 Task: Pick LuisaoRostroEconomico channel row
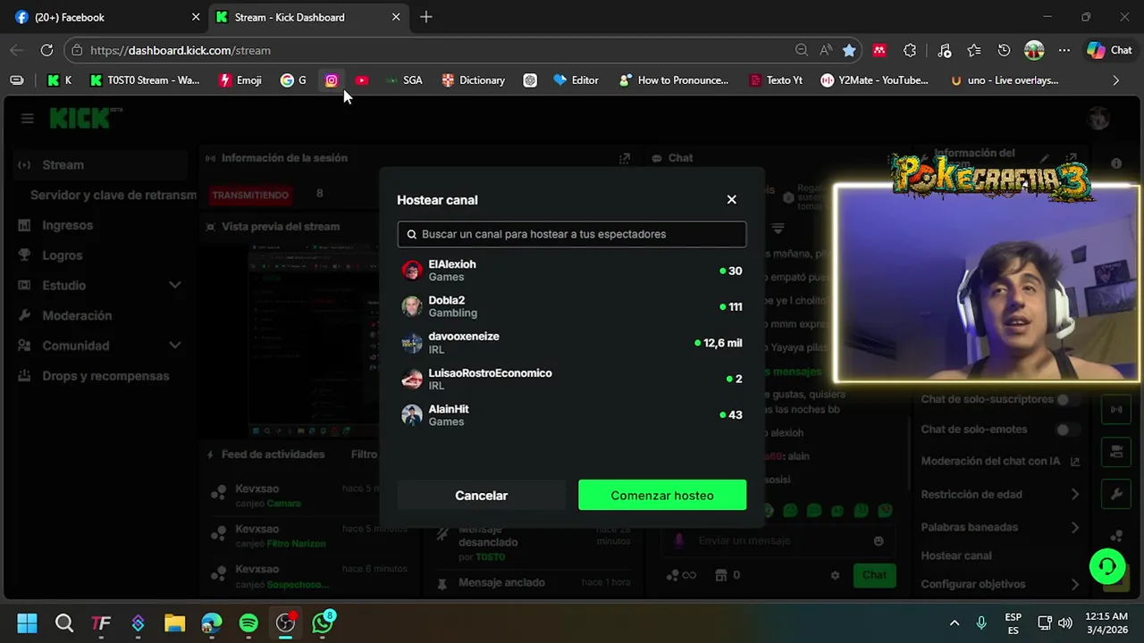point(572,379)
